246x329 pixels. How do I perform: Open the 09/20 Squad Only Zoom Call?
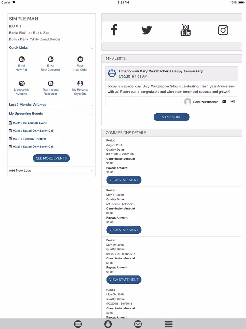click(33, 147)
